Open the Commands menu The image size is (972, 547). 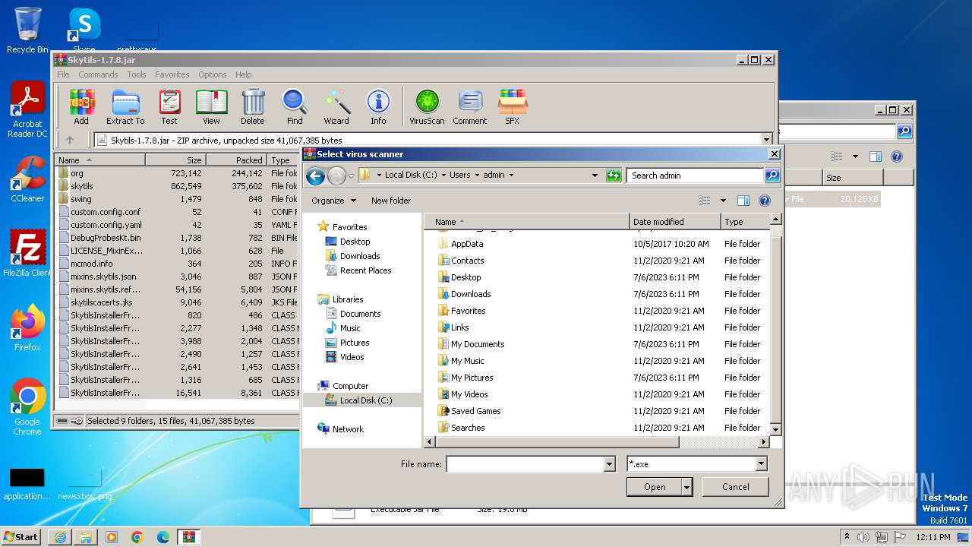[98, 74]
